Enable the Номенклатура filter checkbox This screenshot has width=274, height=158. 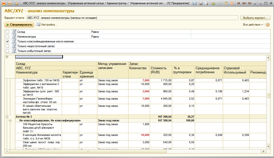[x=7, y=36]
